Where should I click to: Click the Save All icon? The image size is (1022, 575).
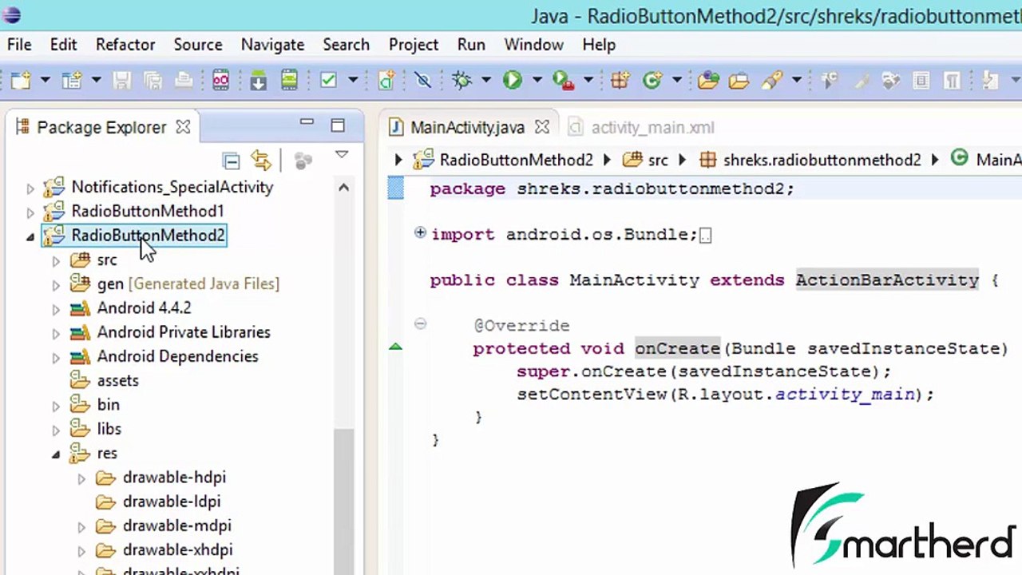pos(153,80)
